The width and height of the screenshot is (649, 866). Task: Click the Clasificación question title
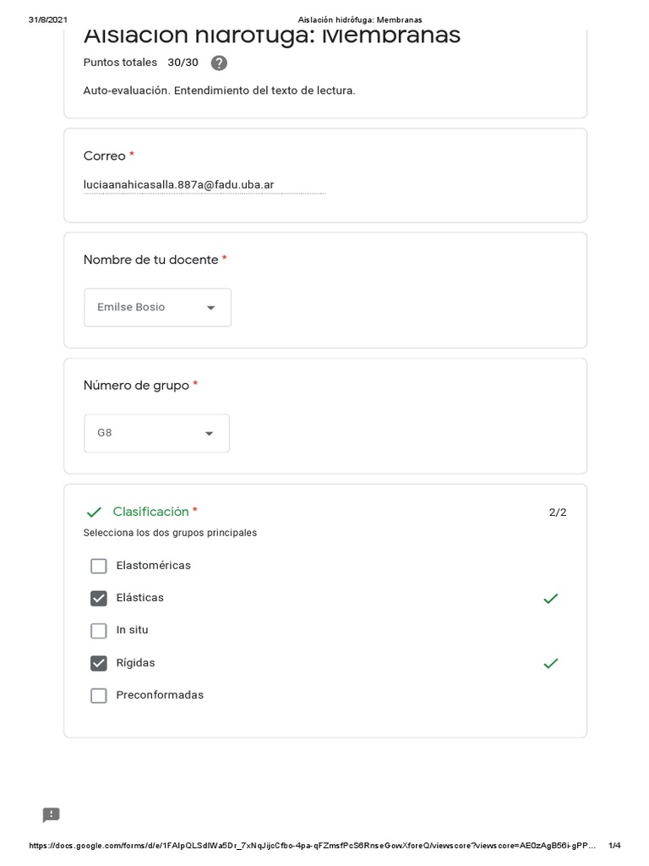150,512
